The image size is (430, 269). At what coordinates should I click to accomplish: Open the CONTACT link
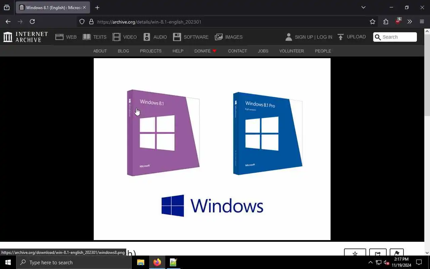[x=238, y=51]
